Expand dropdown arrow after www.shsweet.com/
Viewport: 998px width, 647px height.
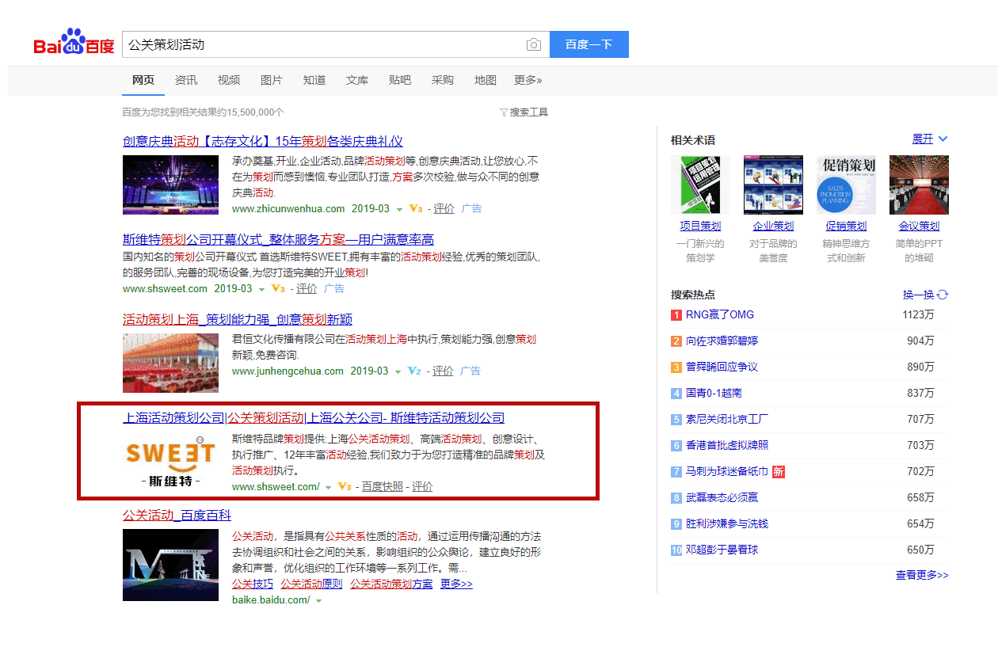coord(328,488)
